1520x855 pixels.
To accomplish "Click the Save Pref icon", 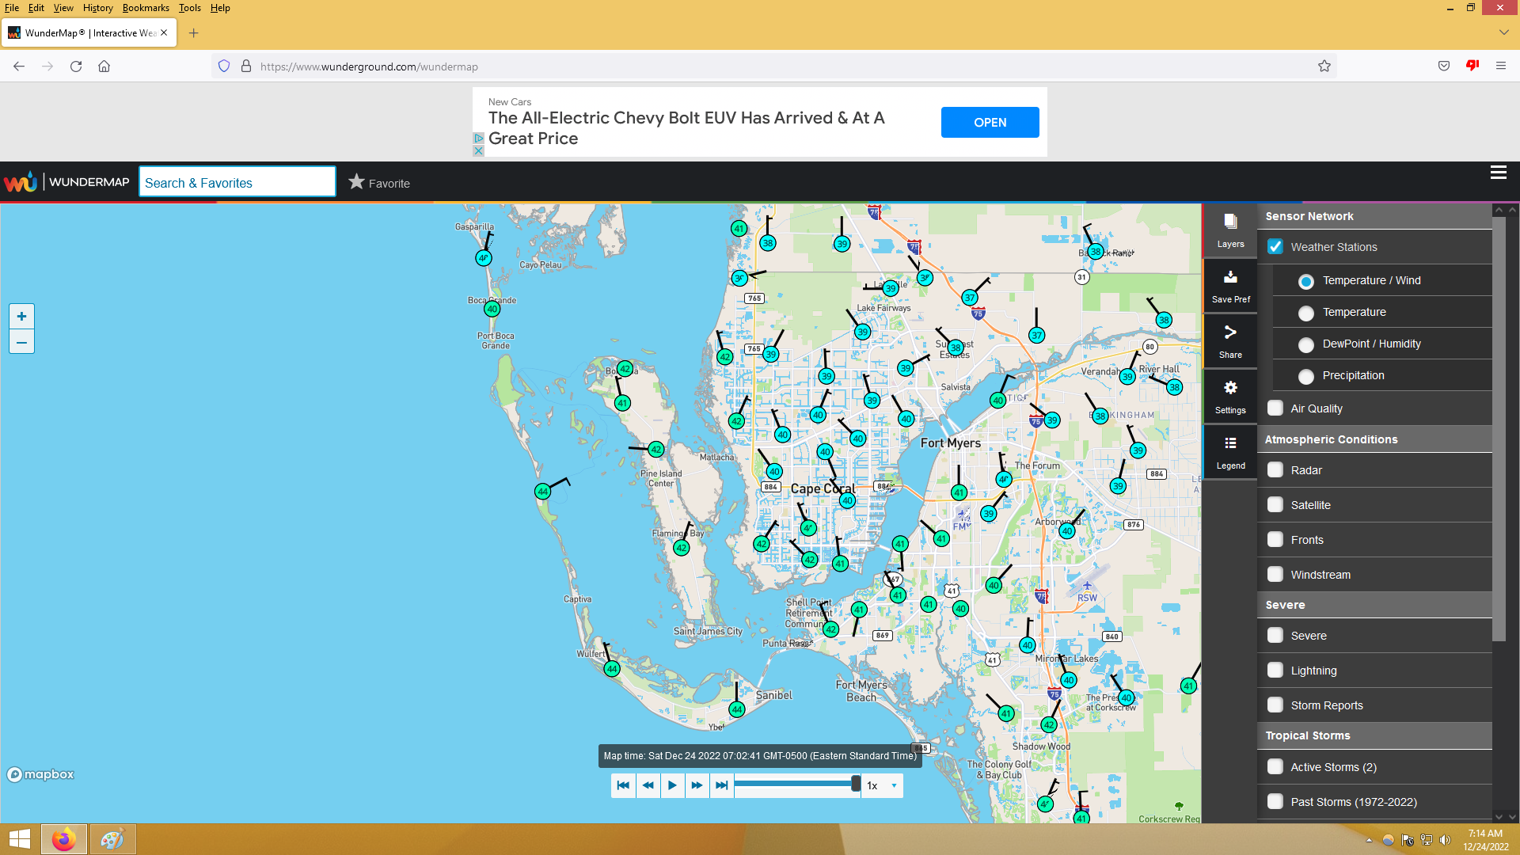I will tap(1230, 285).
